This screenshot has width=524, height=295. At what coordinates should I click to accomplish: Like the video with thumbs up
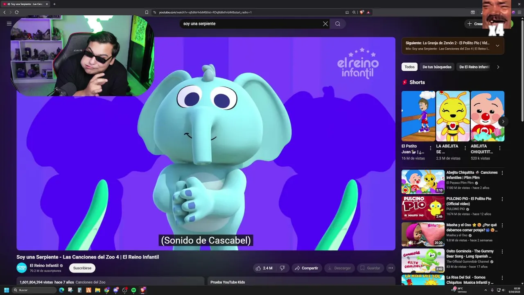point(264,268)
